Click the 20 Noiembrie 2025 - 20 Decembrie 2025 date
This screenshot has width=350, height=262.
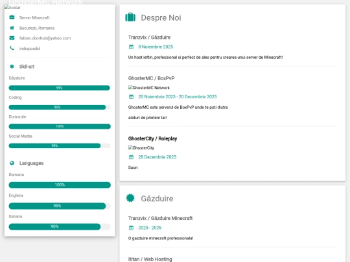(178, 96)
